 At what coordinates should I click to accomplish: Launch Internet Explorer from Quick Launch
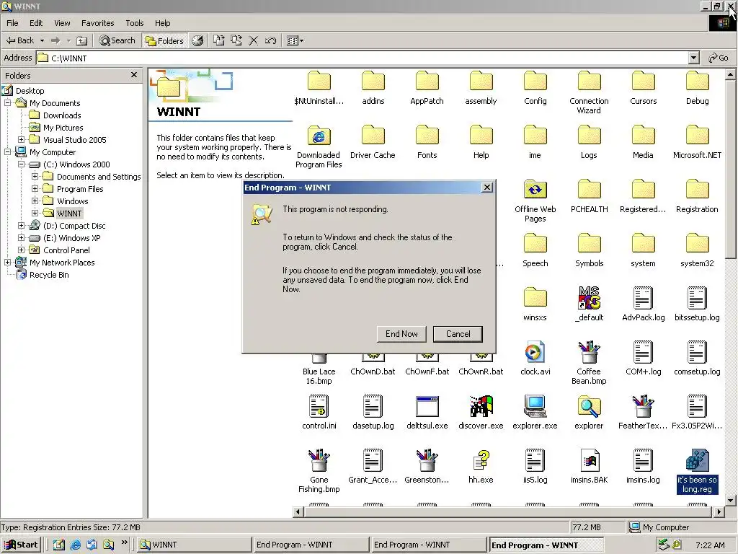[x=75, y=545]
